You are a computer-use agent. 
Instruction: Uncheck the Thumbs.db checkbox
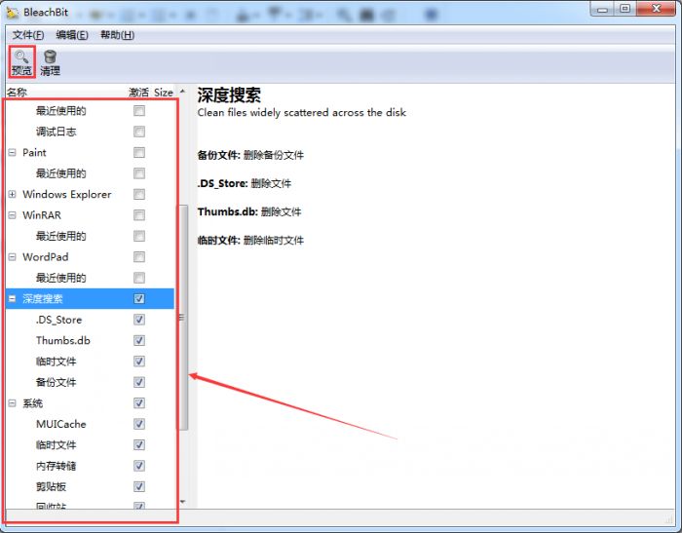pos(139,341)
